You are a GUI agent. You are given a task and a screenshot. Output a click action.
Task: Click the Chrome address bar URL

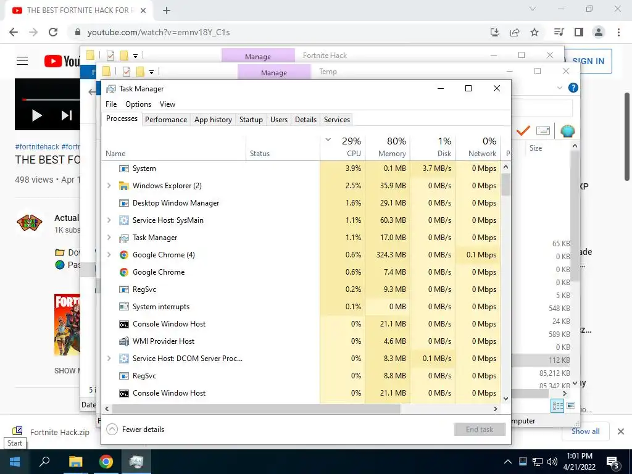159,32
